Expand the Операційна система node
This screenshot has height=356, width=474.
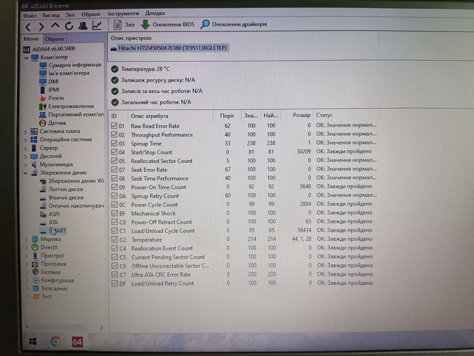click(x=26, y=140)
